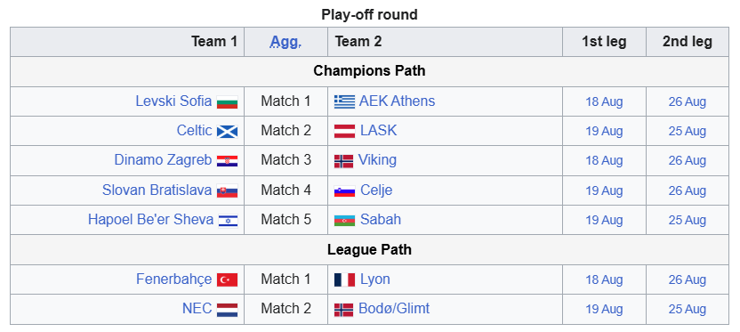This screenshot has width=740, height=332.
Task: Follow the Bodø/Glimt link
Action: (394, 308)
